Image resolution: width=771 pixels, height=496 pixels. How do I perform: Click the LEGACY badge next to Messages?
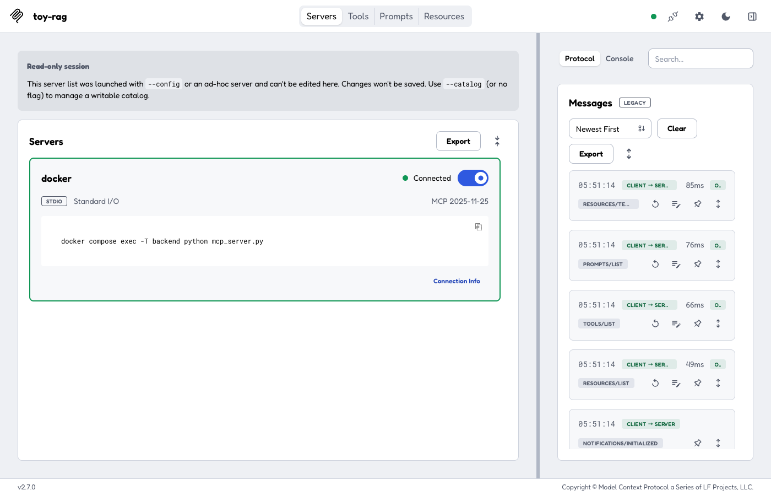point(635,103)
